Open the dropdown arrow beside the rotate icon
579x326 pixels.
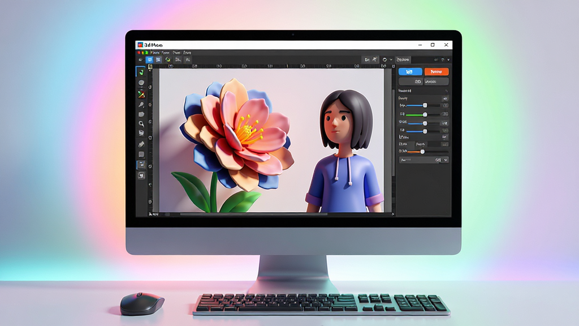click(391, 59)
